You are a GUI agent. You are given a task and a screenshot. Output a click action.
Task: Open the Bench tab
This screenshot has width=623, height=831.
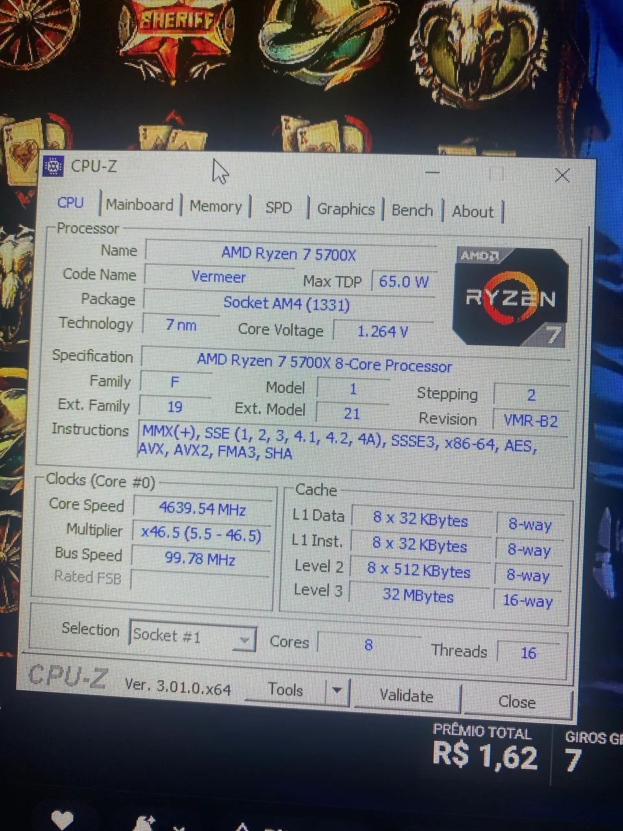coord(412,210)
